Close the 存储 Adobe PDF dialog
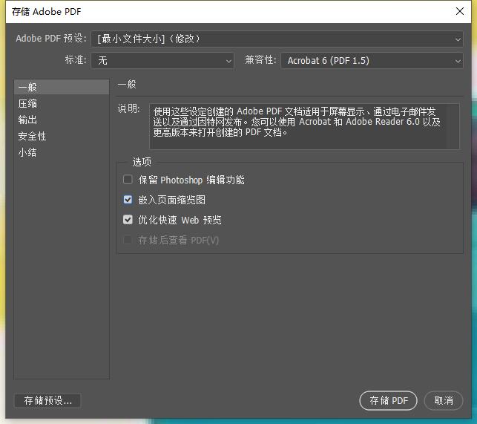 click(x=460, y=11)
